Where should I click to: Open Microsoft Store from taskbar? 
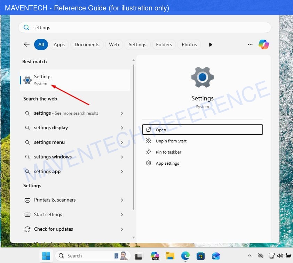[200, 256]
